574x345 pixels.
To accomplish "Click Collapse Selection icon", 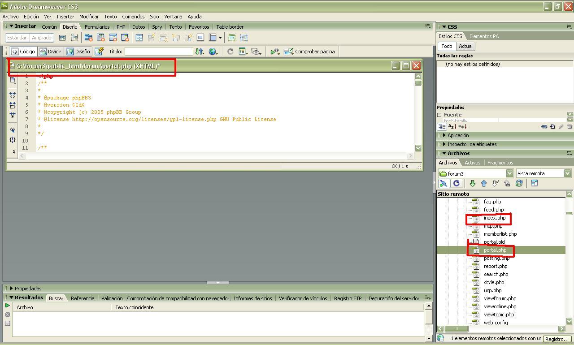I will pos(13,105).
